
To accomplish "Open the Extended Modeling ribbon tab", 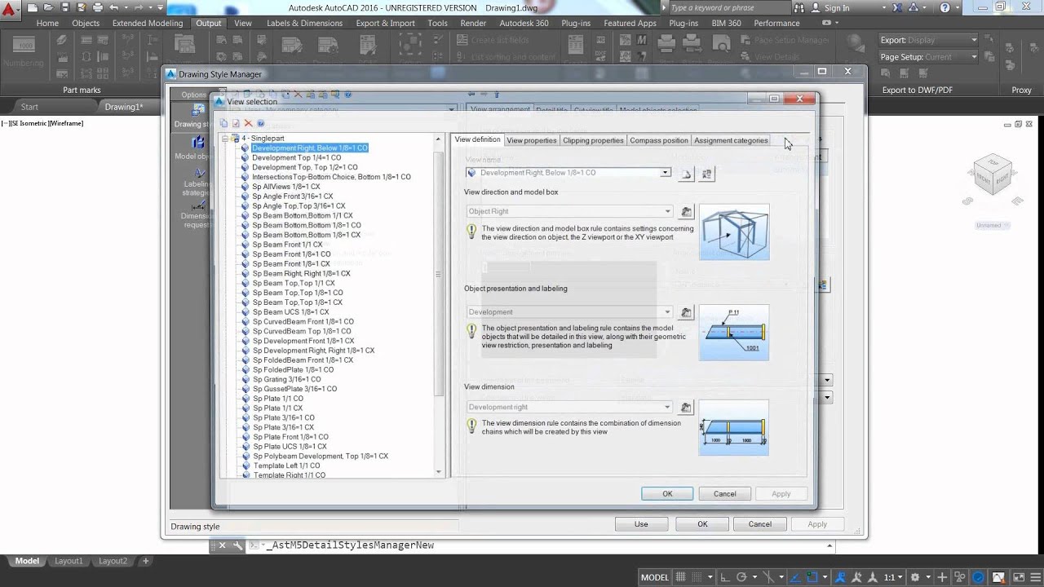I will click(148, 23).
